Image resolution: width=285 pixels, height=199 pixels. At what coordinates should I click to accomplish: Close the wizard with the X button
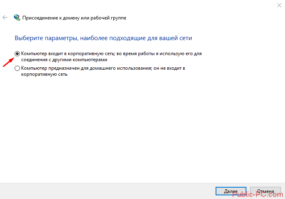(279, 5)
